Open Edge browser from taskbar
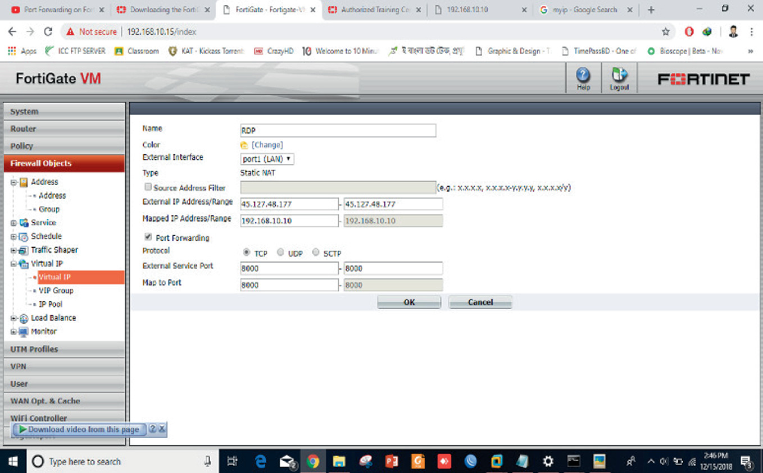 click(x=261, y=461)
